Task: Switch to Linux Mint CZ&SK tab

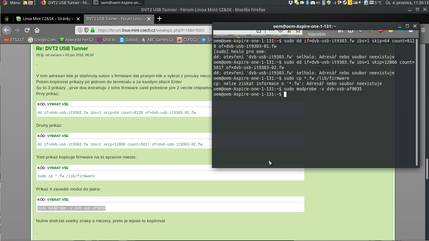Action: pyautogui.click(x=46, y=19)
